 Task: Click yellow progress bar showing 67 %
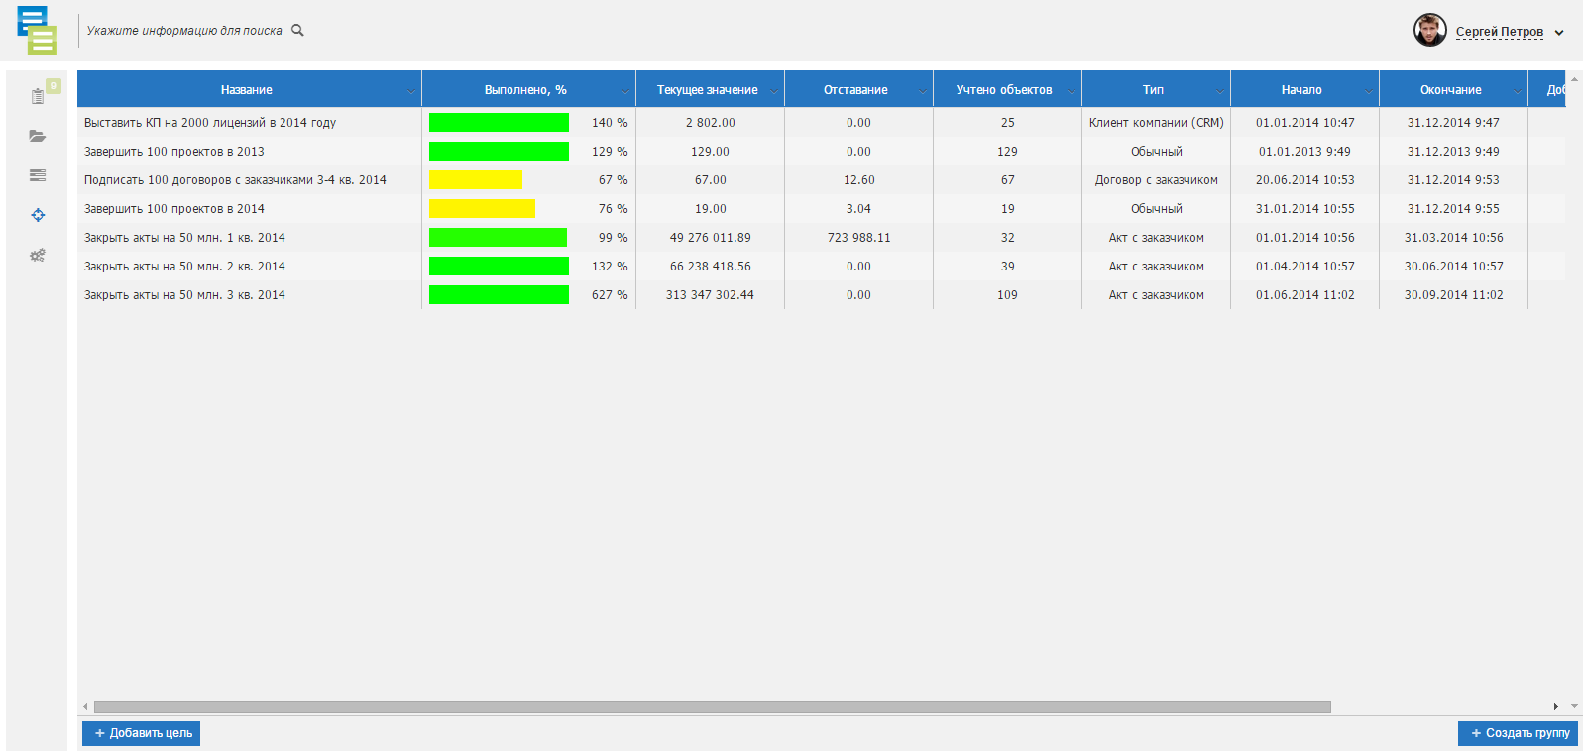476,180
